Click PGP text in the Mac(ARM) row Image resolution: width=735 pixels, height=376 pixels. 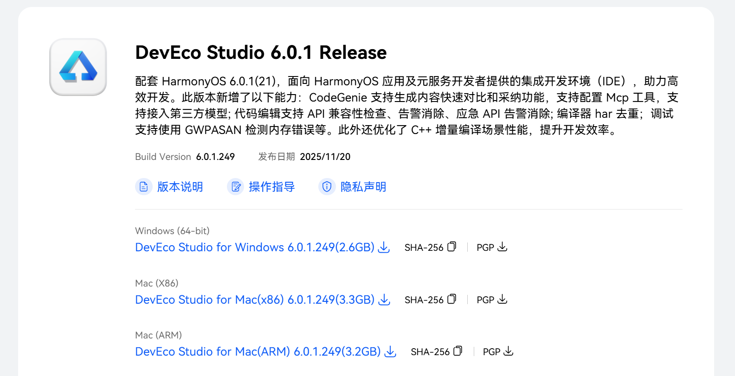491,352
